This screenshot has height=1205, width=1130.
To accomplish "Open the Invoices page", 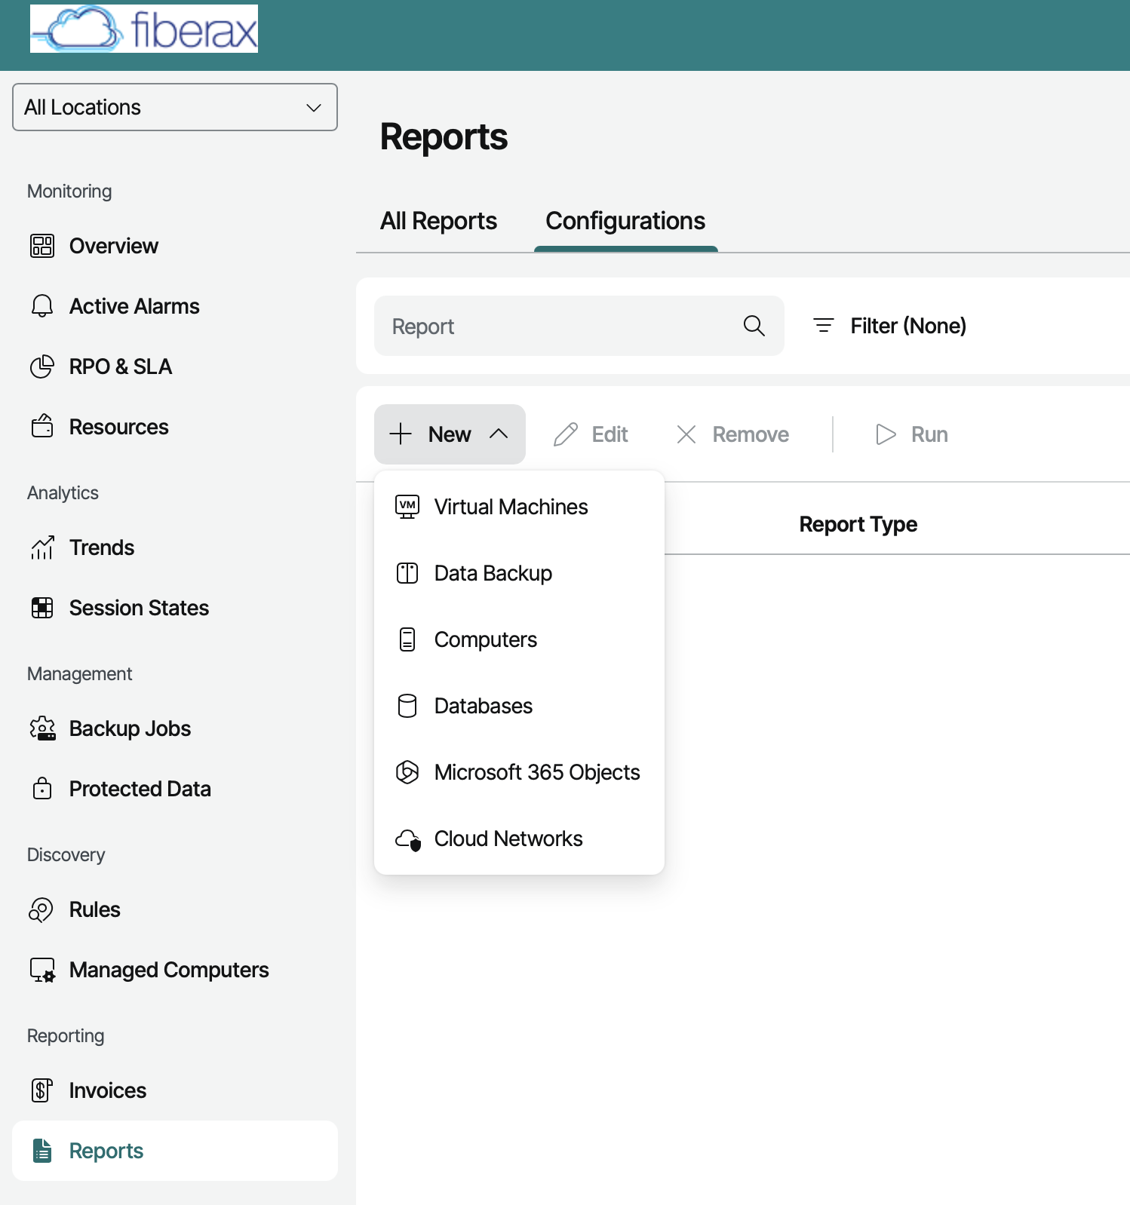I will [x=175, y=1090].
